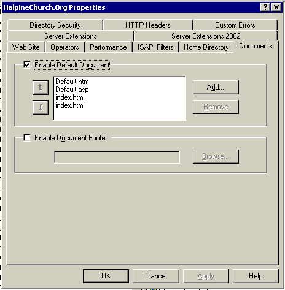The width and height of the screenshot is (285, 290).
Task: Move selected document down with arrow
Action: click(x=41, y=107)
